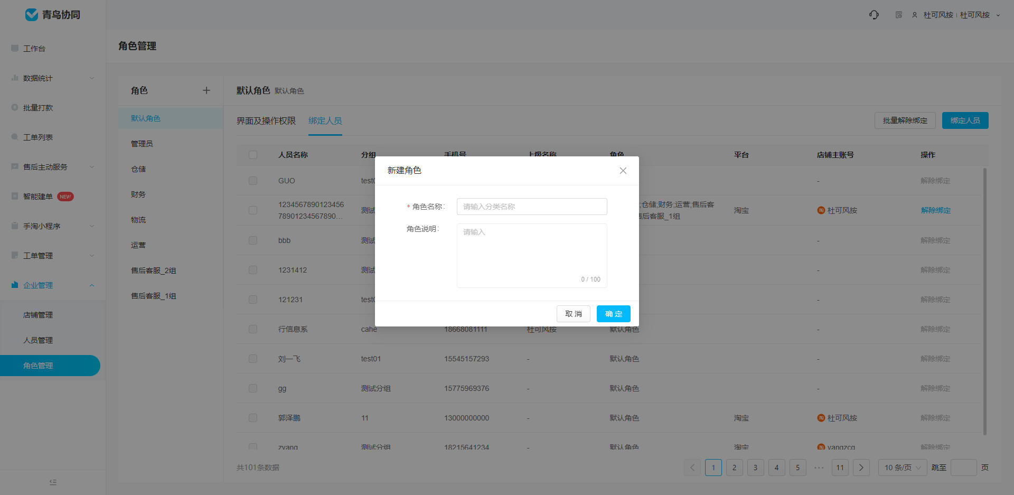
Task: Open the user account dropdown arrow
Action: coord(998,15)
